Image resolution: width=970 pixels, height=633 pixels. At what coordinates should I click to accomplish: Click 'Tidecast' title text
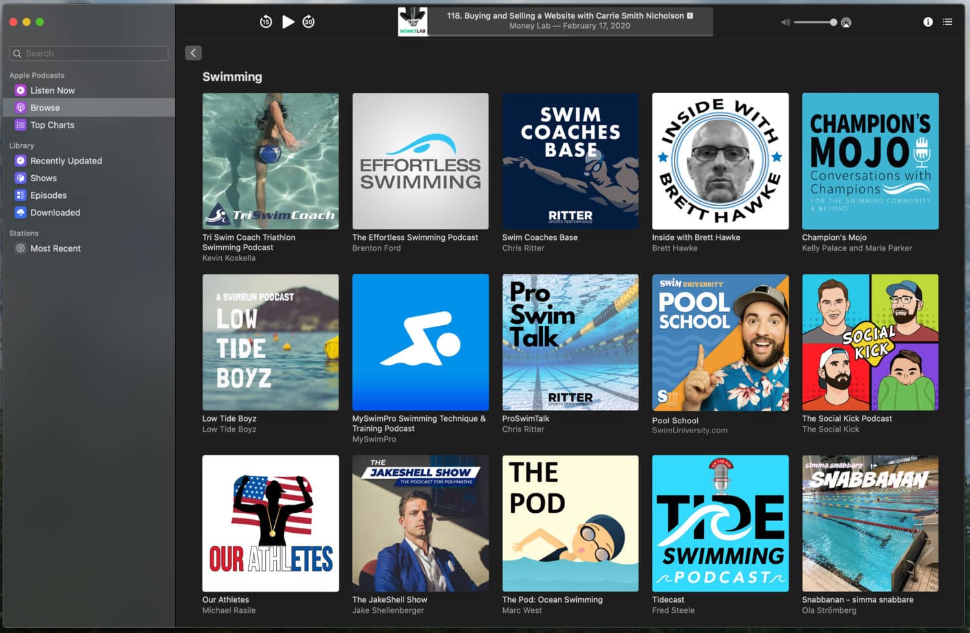668,599
